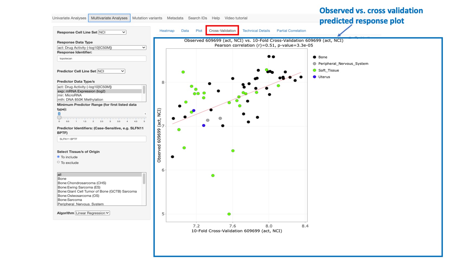Open the Help menu item

coord(216,18)
